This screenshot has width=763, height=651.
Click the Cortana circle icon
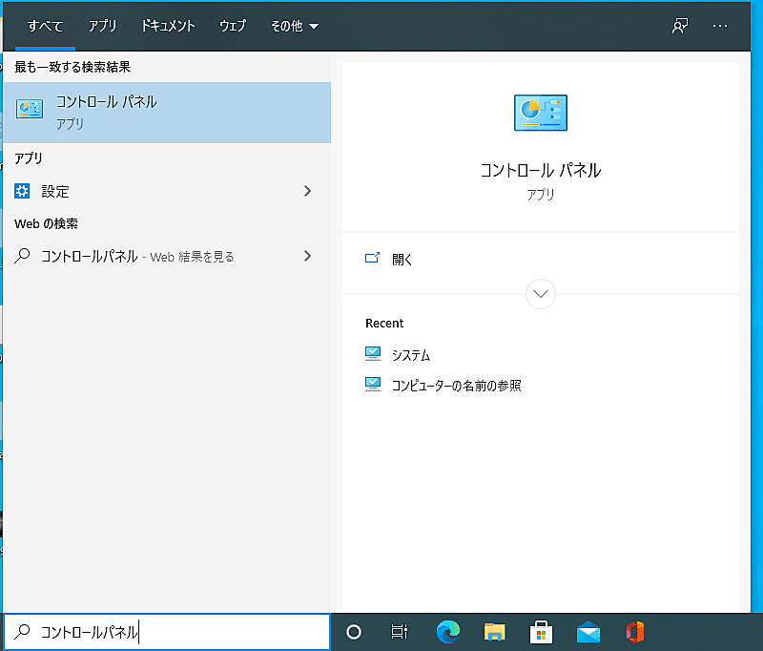(354, 631)
